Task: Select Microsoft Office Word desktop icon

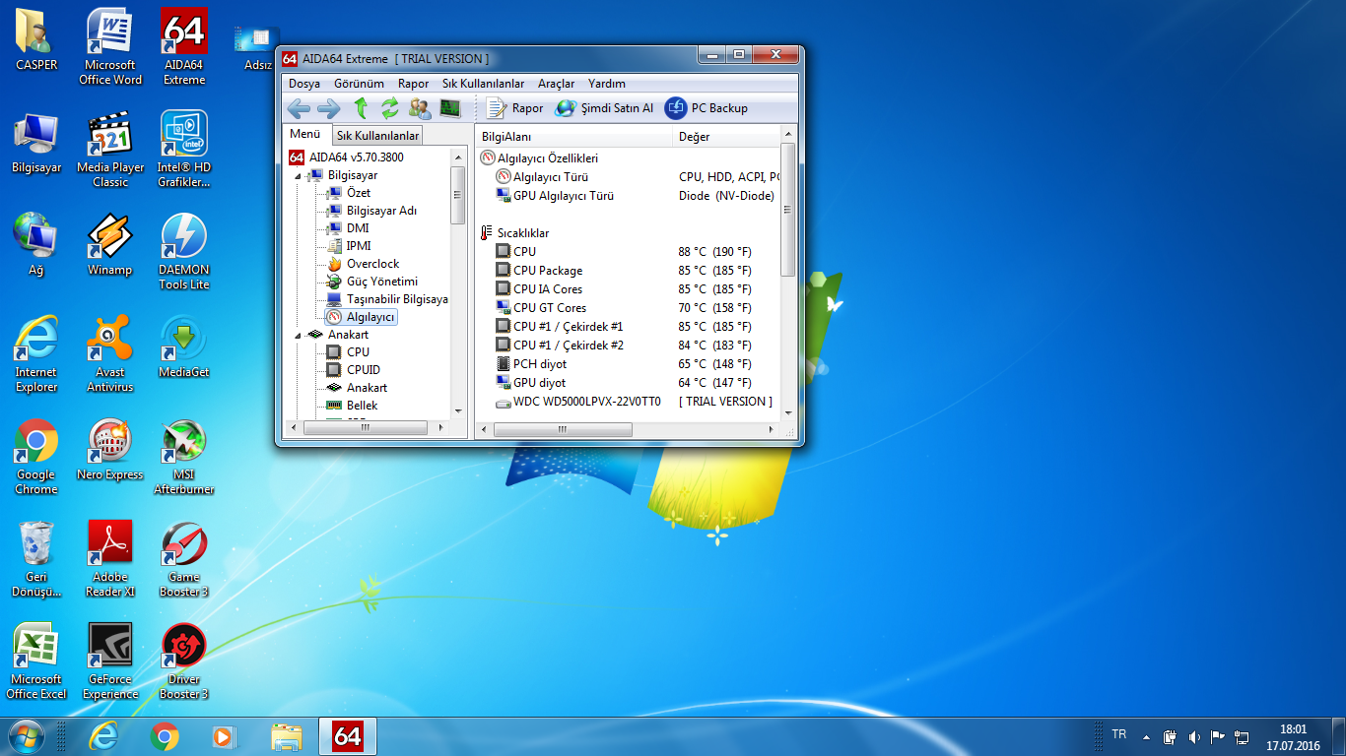Action: click(110, 46)
